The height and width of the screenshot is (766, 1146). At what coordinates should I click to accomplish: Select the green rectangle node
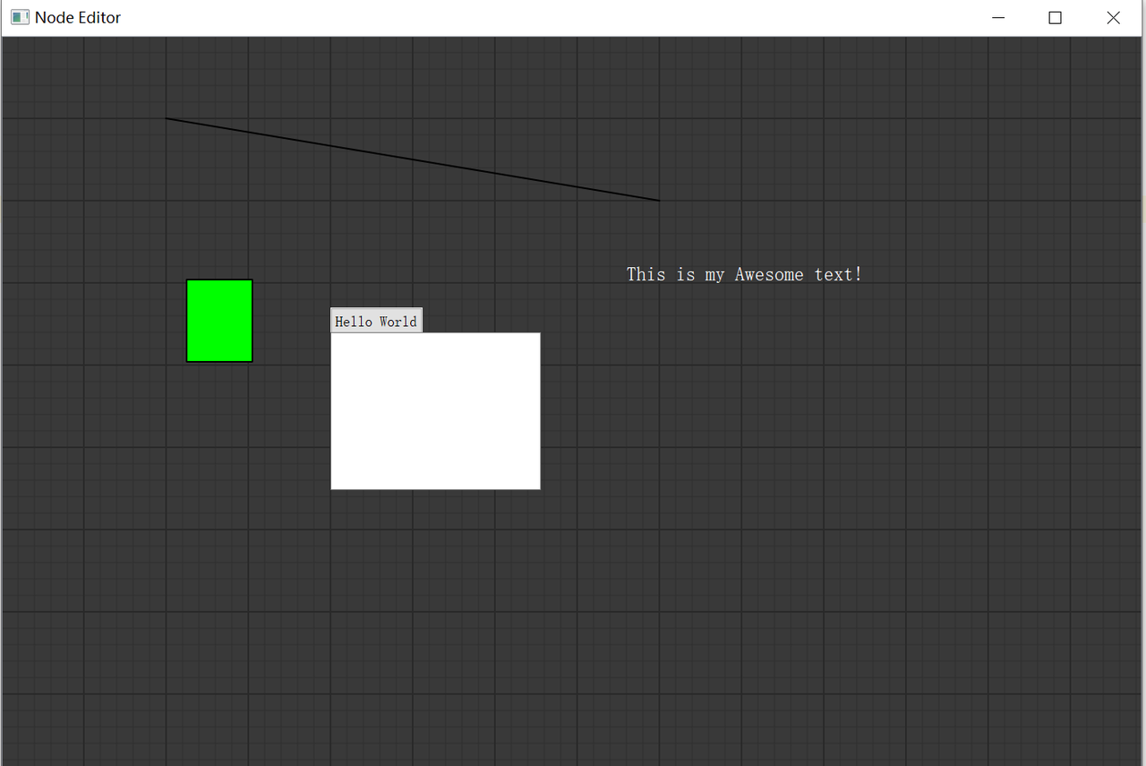219,320
